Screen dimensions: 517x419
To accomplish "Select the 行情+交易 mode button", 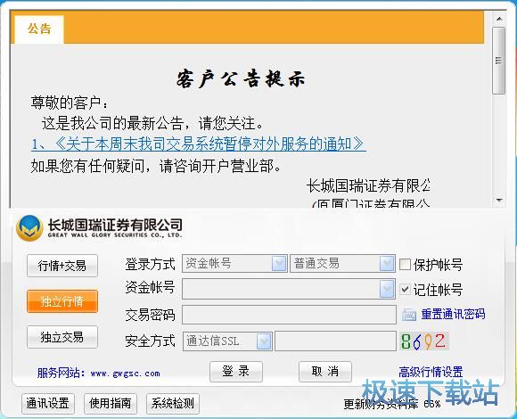I will (x=62, y=266).
